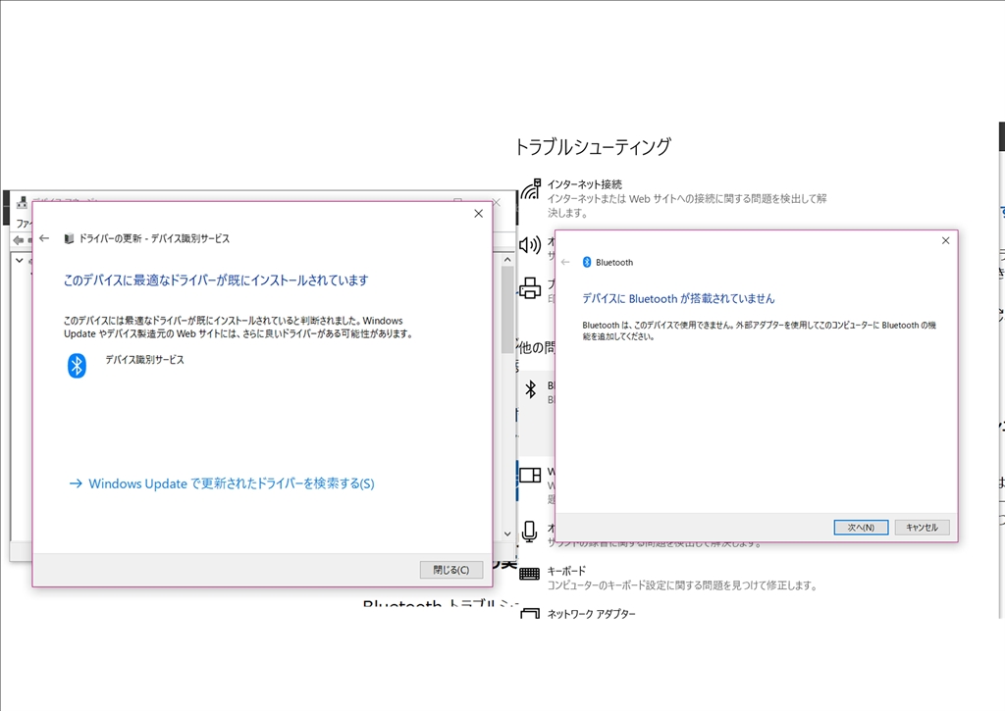Click the トラブルシューティング page heading
1005x711 pixels.
point(593,147)
